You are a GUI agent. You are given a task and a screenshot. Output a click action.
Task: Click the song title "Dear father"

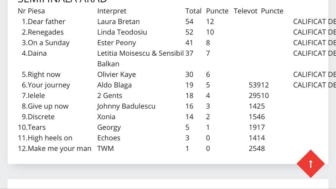click(46, 22)
